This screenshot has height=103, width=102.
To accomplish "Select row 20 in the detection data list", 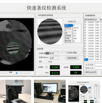I will pyautogui.click(x=93, y=28).
